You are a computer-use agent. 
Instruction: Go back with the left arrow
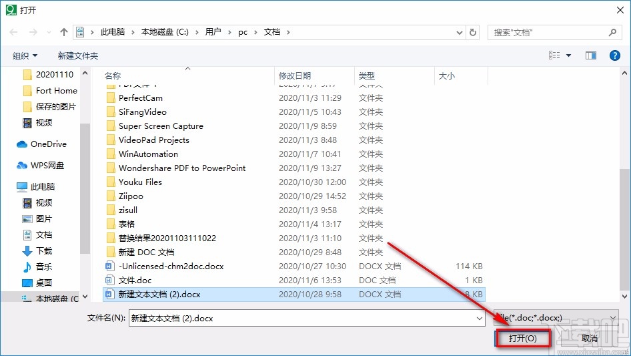[x=13, y=32]
